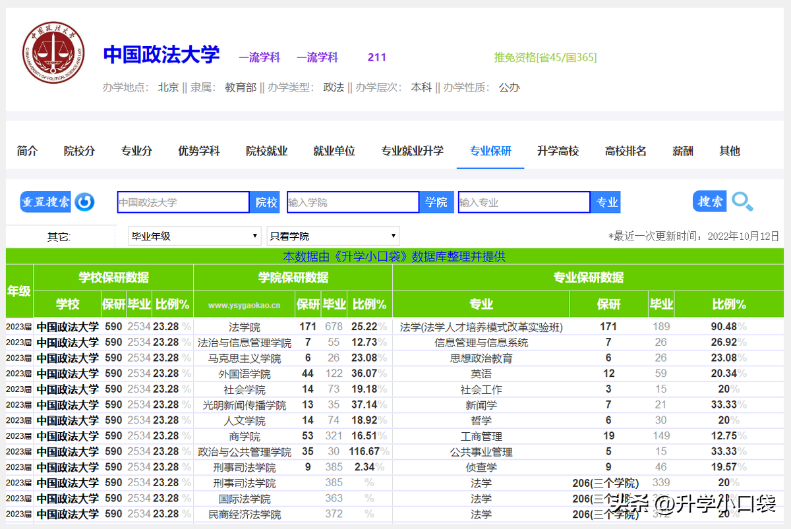
Task: Open the 薪酬 tab
Action: click(x=683, y=151)
